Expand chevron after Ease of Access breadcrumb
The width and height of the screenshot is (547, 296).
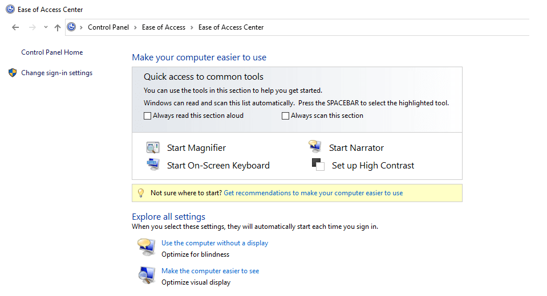(x=192, y=27)
